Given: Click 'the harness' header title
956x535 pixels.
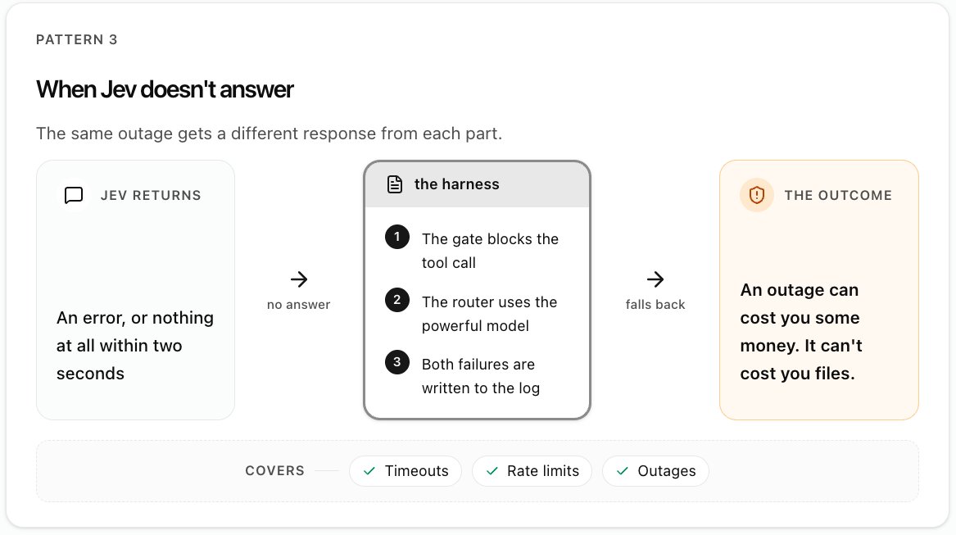Looking at the screenshot, I should tap(456, 184).
